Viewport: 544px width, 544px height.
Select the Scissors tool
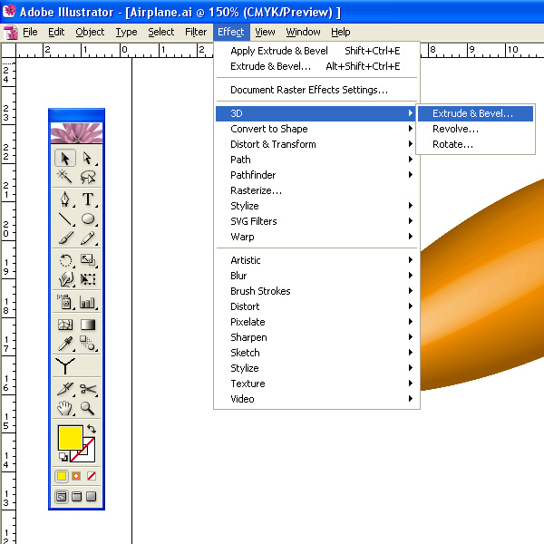tap(88, 389)
